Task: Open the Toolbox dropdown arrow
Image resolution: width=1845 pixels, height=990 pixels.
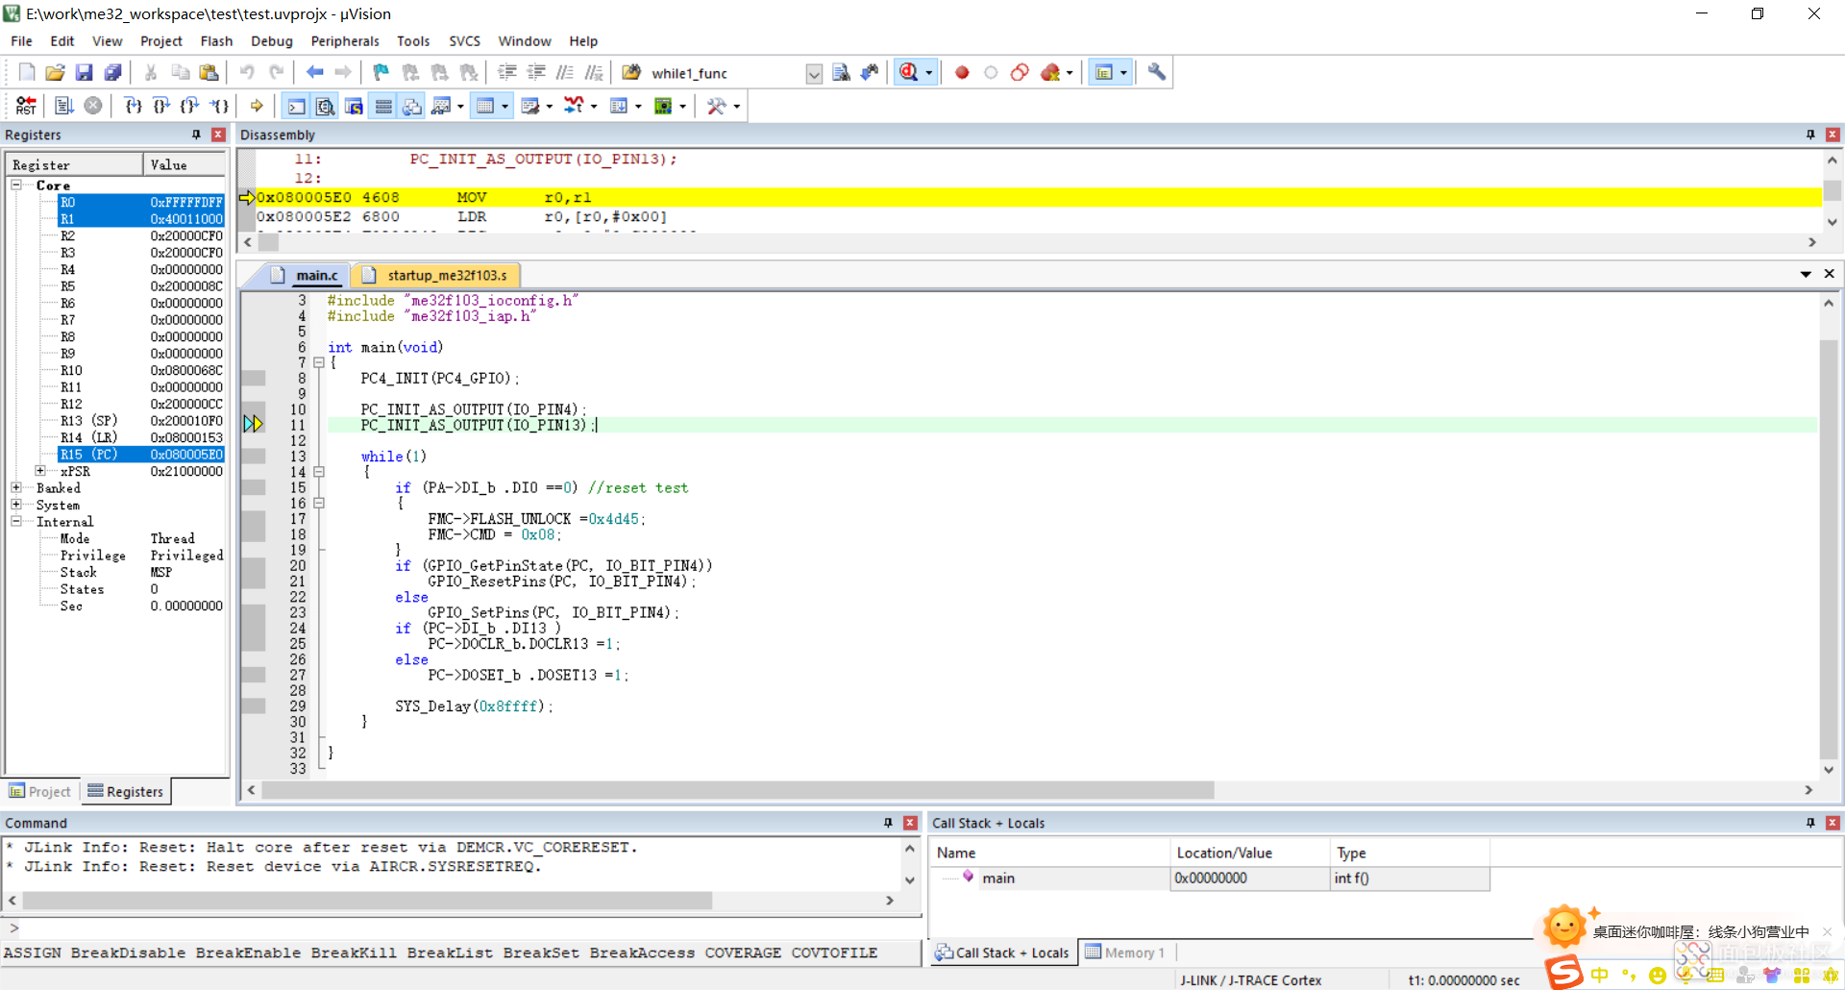Action: [x=736, y=107]
